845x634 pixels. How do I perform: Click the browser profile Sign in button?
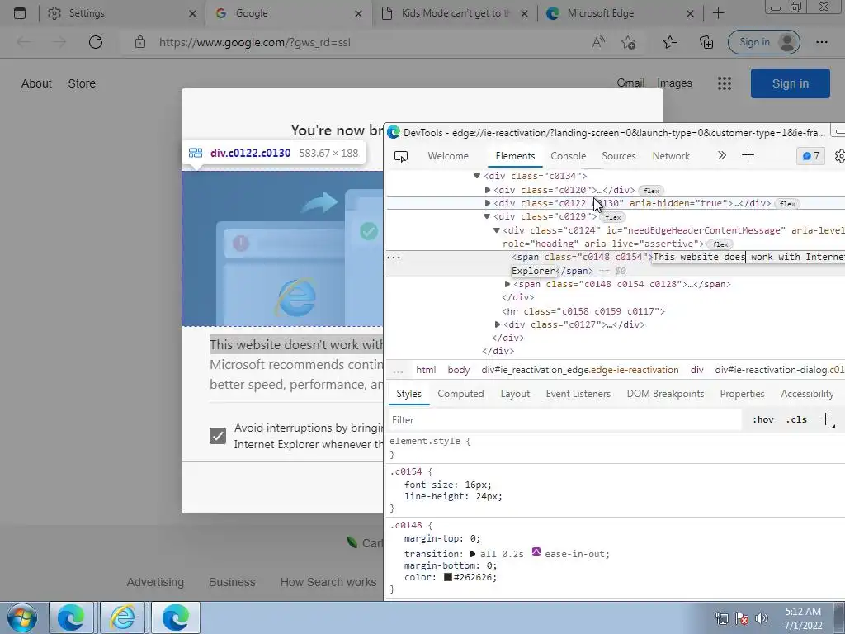click(763, 42)
